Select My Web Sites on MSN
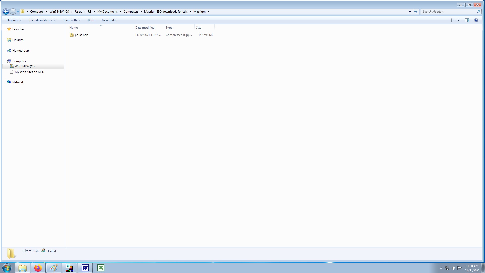Viewport: 485px width, 273px height. pyautogui.click(x=30, y=72)
